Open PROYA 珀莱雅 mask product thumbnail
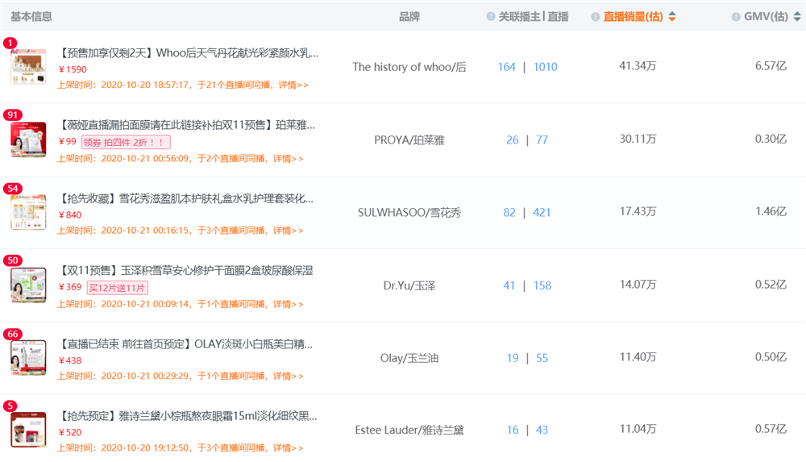Image resolution: width=806 pixels, height=462 pixels. [x=28, y=139]
